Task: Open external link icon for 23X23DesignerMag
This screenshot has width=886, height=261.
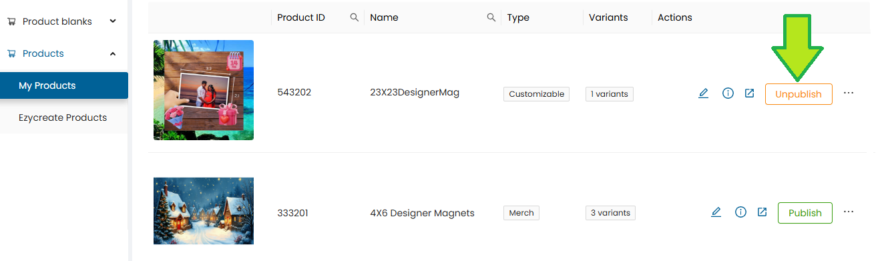Action: pyautogui.click(x=749, y=93)
